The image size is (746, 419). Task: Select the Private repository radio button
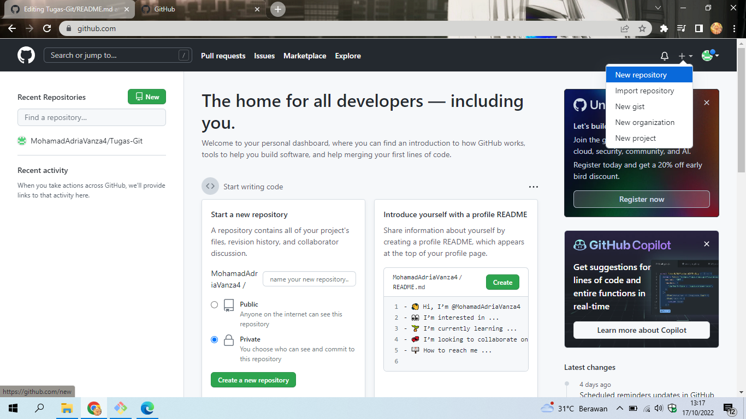click(x=215, y=339)
